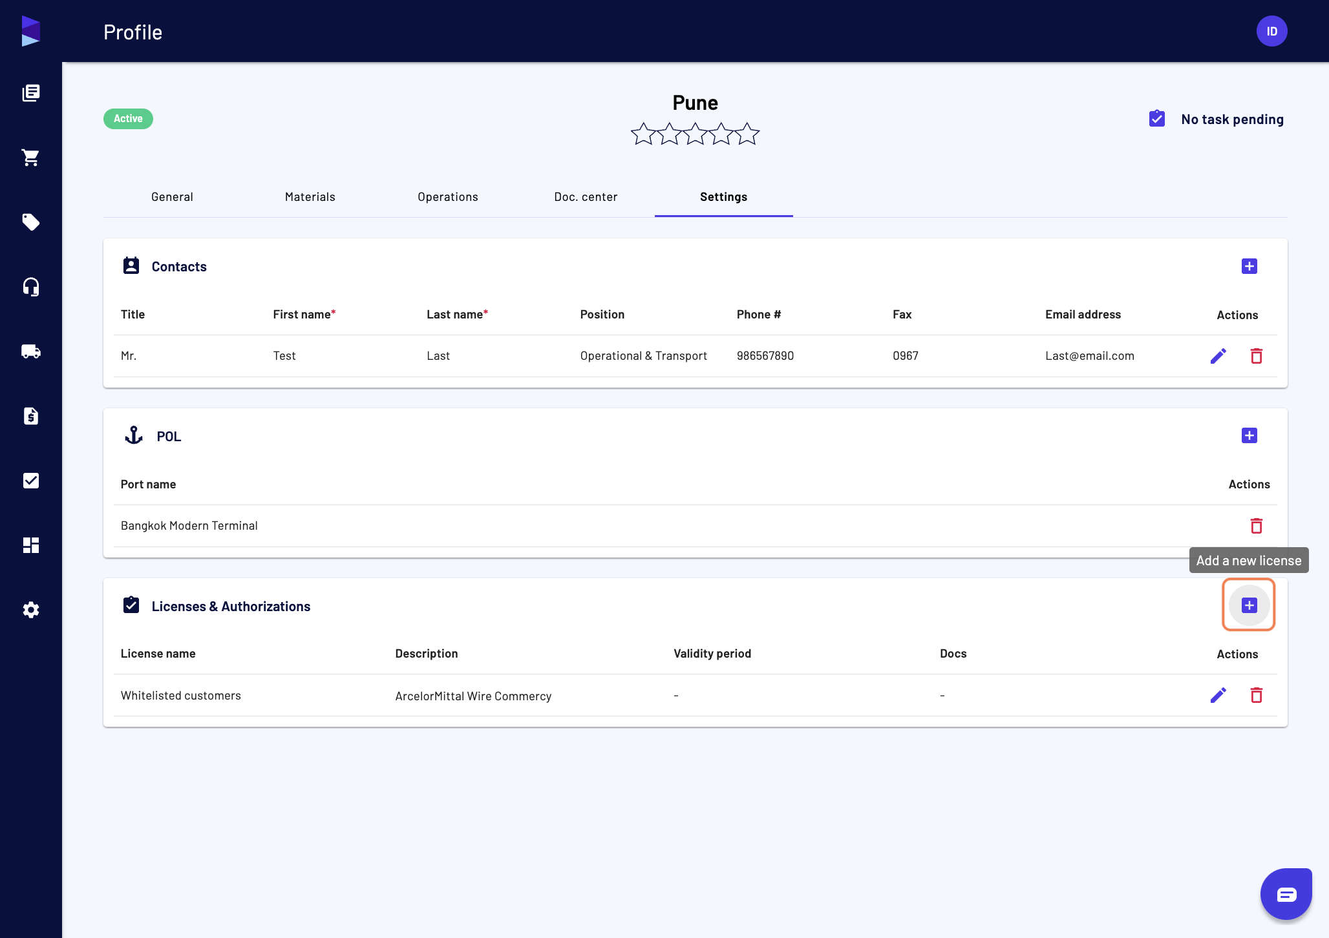The image size is (1329, 938).
Task: Click the Whitelisted customers license name
Action: 181,696
